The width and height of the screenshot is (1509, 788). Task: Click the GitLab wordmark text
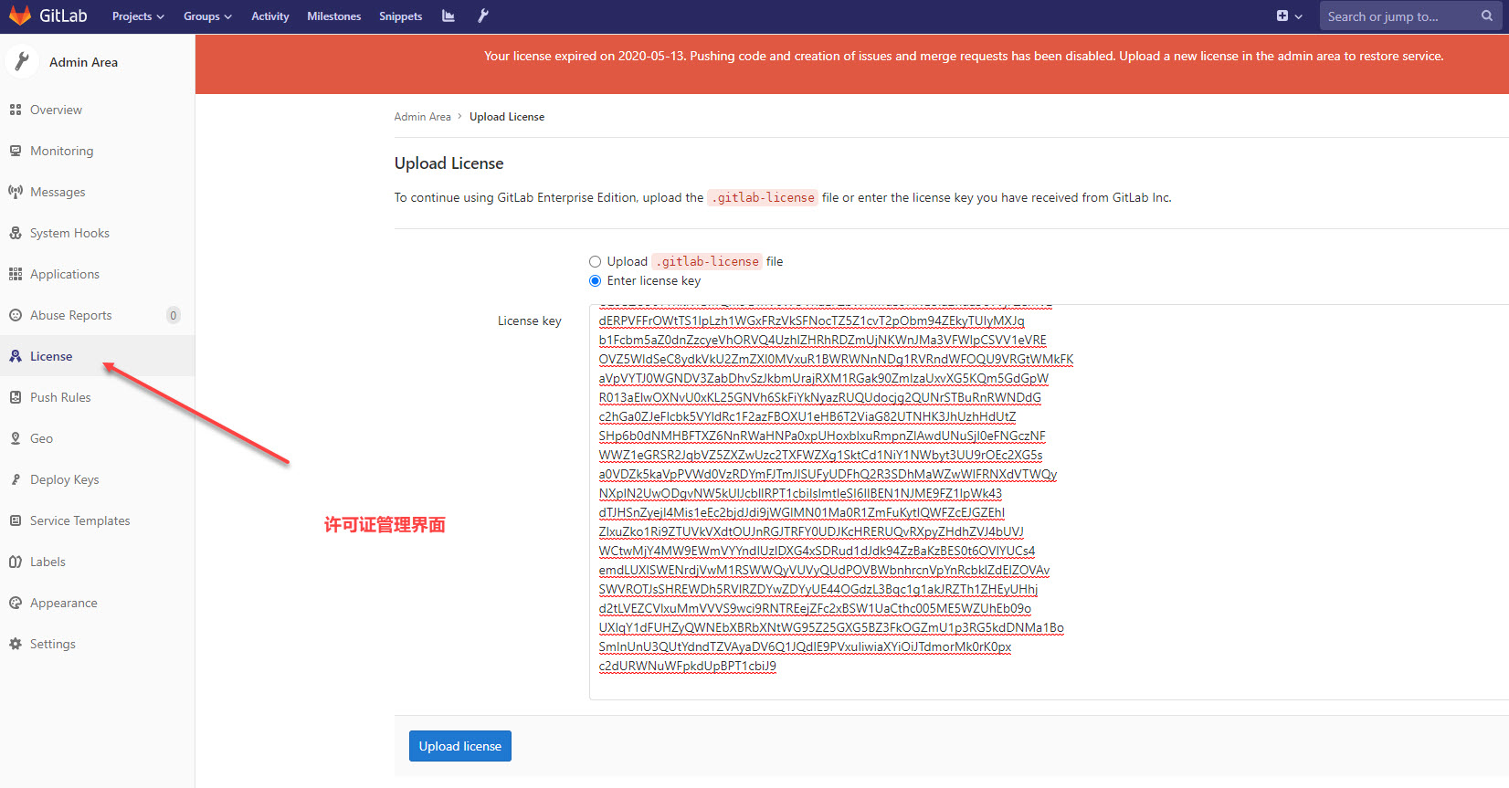pyautogui.click(x=63, y=16)
